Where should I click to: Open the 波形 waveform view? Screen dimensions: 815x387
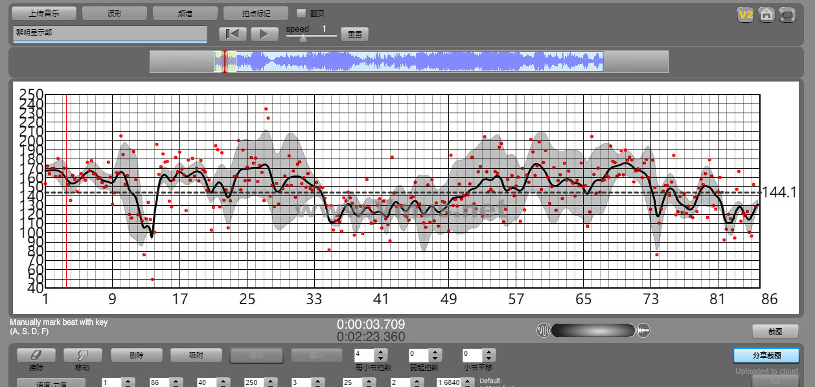[115, 13]
